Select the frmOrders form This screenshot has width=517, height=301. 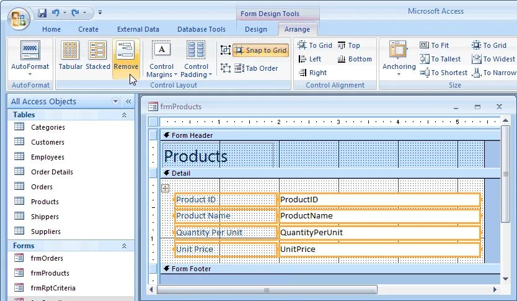pyautogui.click(x=71, y=258)
